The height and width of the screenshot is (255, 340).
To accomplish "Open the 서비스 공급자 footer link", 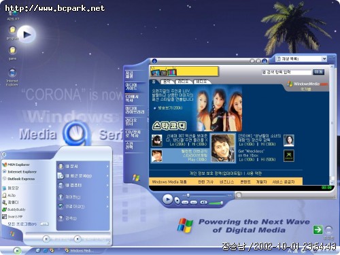I will 284,182.
